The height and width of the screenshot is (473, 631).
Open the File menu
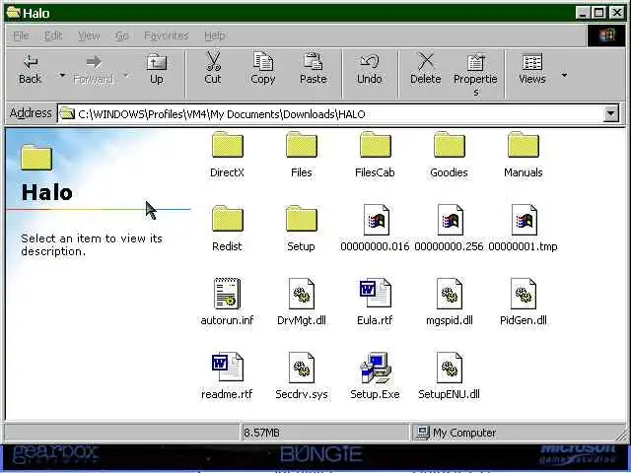coord(21,35)
